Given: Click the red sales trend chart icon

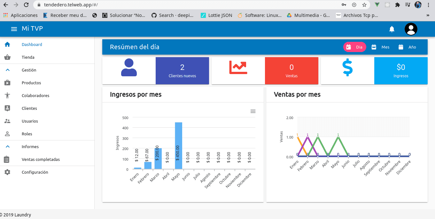Looking at the screenshot, I should click(x=238, y=67).
